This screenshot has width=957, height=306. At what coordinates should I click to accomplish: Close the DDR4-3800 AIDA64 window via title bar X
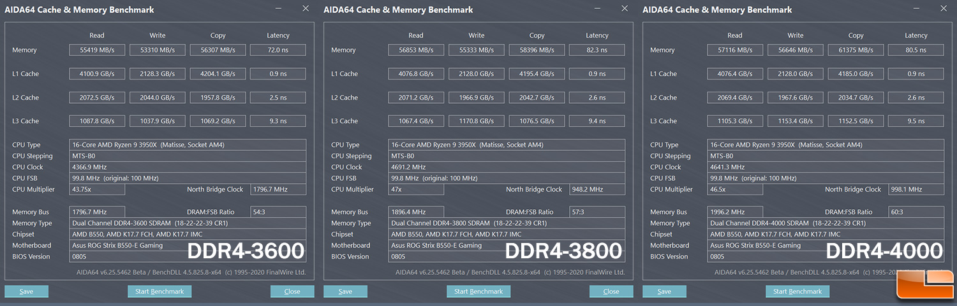[625, 8]
